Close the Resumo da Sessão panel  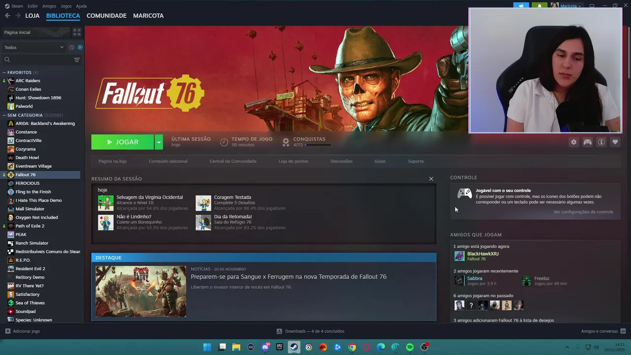(x=431, y=178)
